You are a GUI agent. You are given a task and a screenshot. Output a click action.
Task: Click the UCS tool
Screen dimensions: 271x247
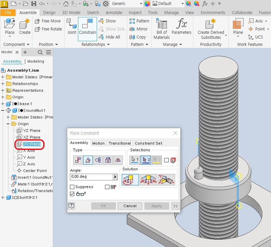tap(256, 37)
